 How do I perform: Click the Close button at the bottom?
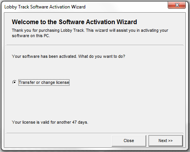[x=129, y=141]
